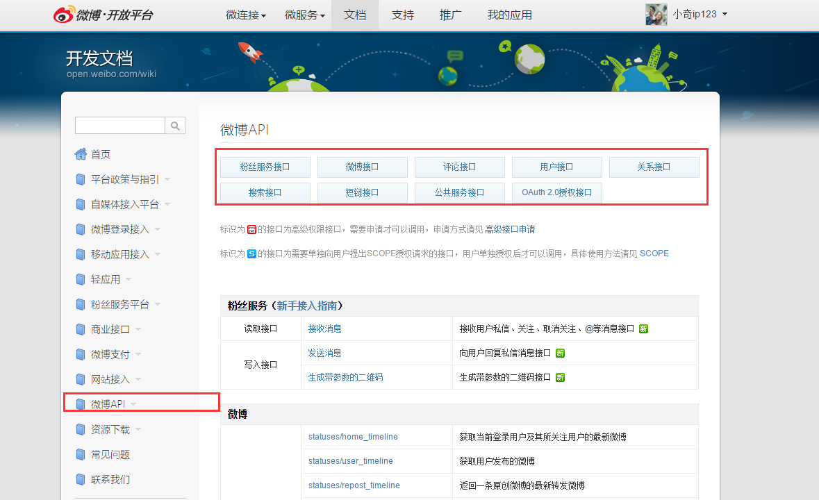Open the statuses/user_timeline API link
Viewport: 819px width, 500px height.
[x=351, y=461]
